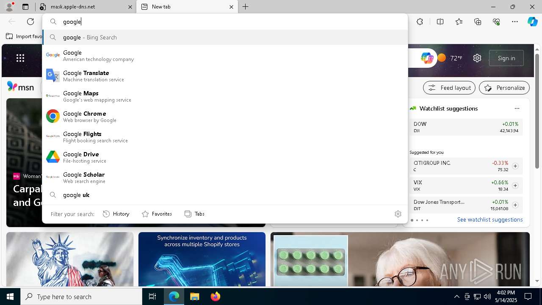Show hidden system tray icons
Image resolution: width=542 pixels, height=305 pixels.
coord(456,297)
